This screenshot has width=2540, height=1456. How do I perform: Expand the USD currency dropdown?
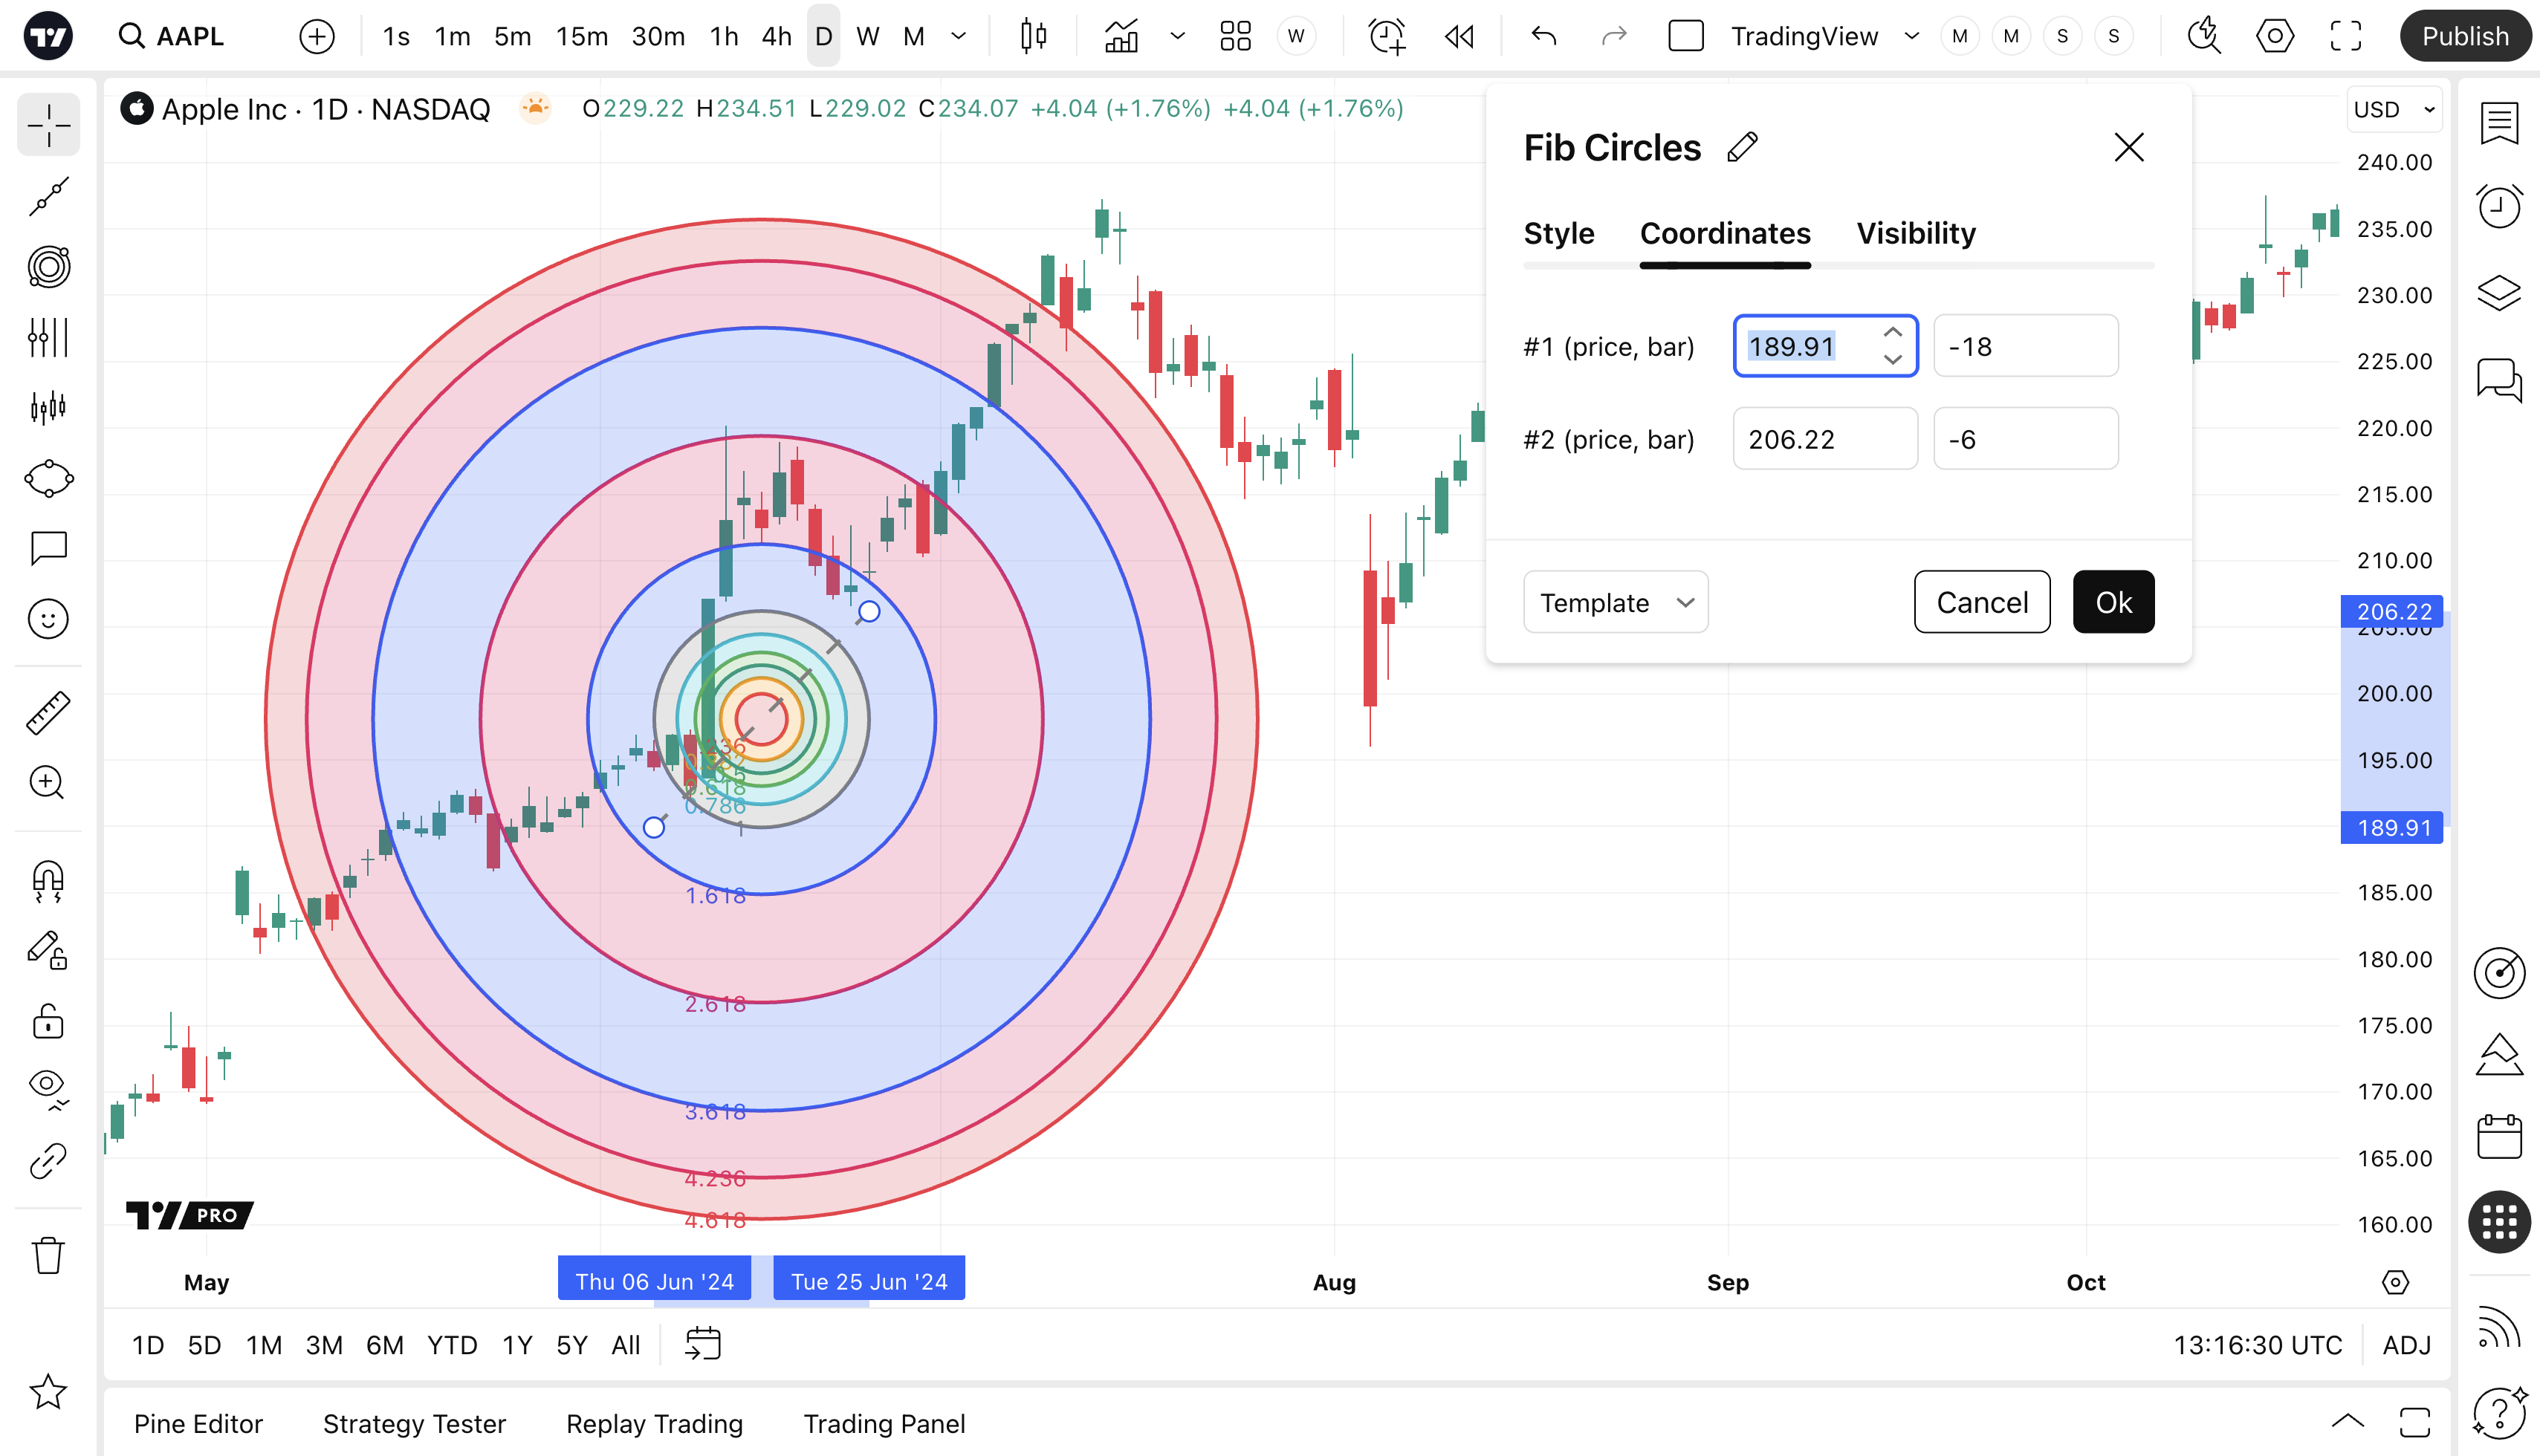pyautogui.click(x=2394, y=110)
